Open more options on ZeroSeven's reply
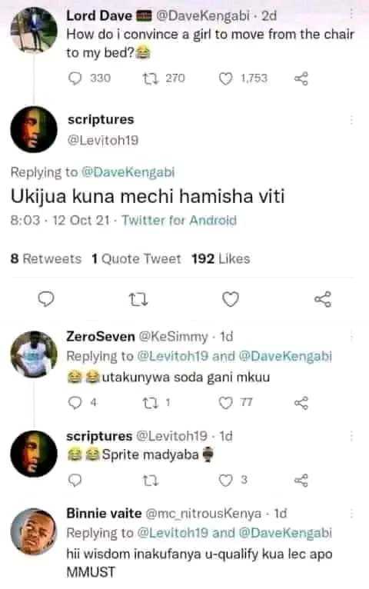 pyautogui.click(x=351, y=337)
